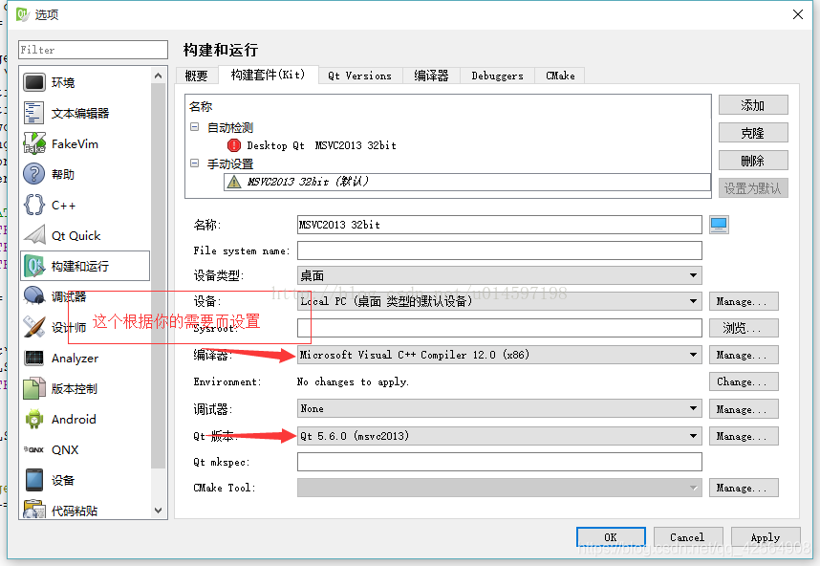
Task: Open the Analyzer category icon
Action: pos(34,358)
